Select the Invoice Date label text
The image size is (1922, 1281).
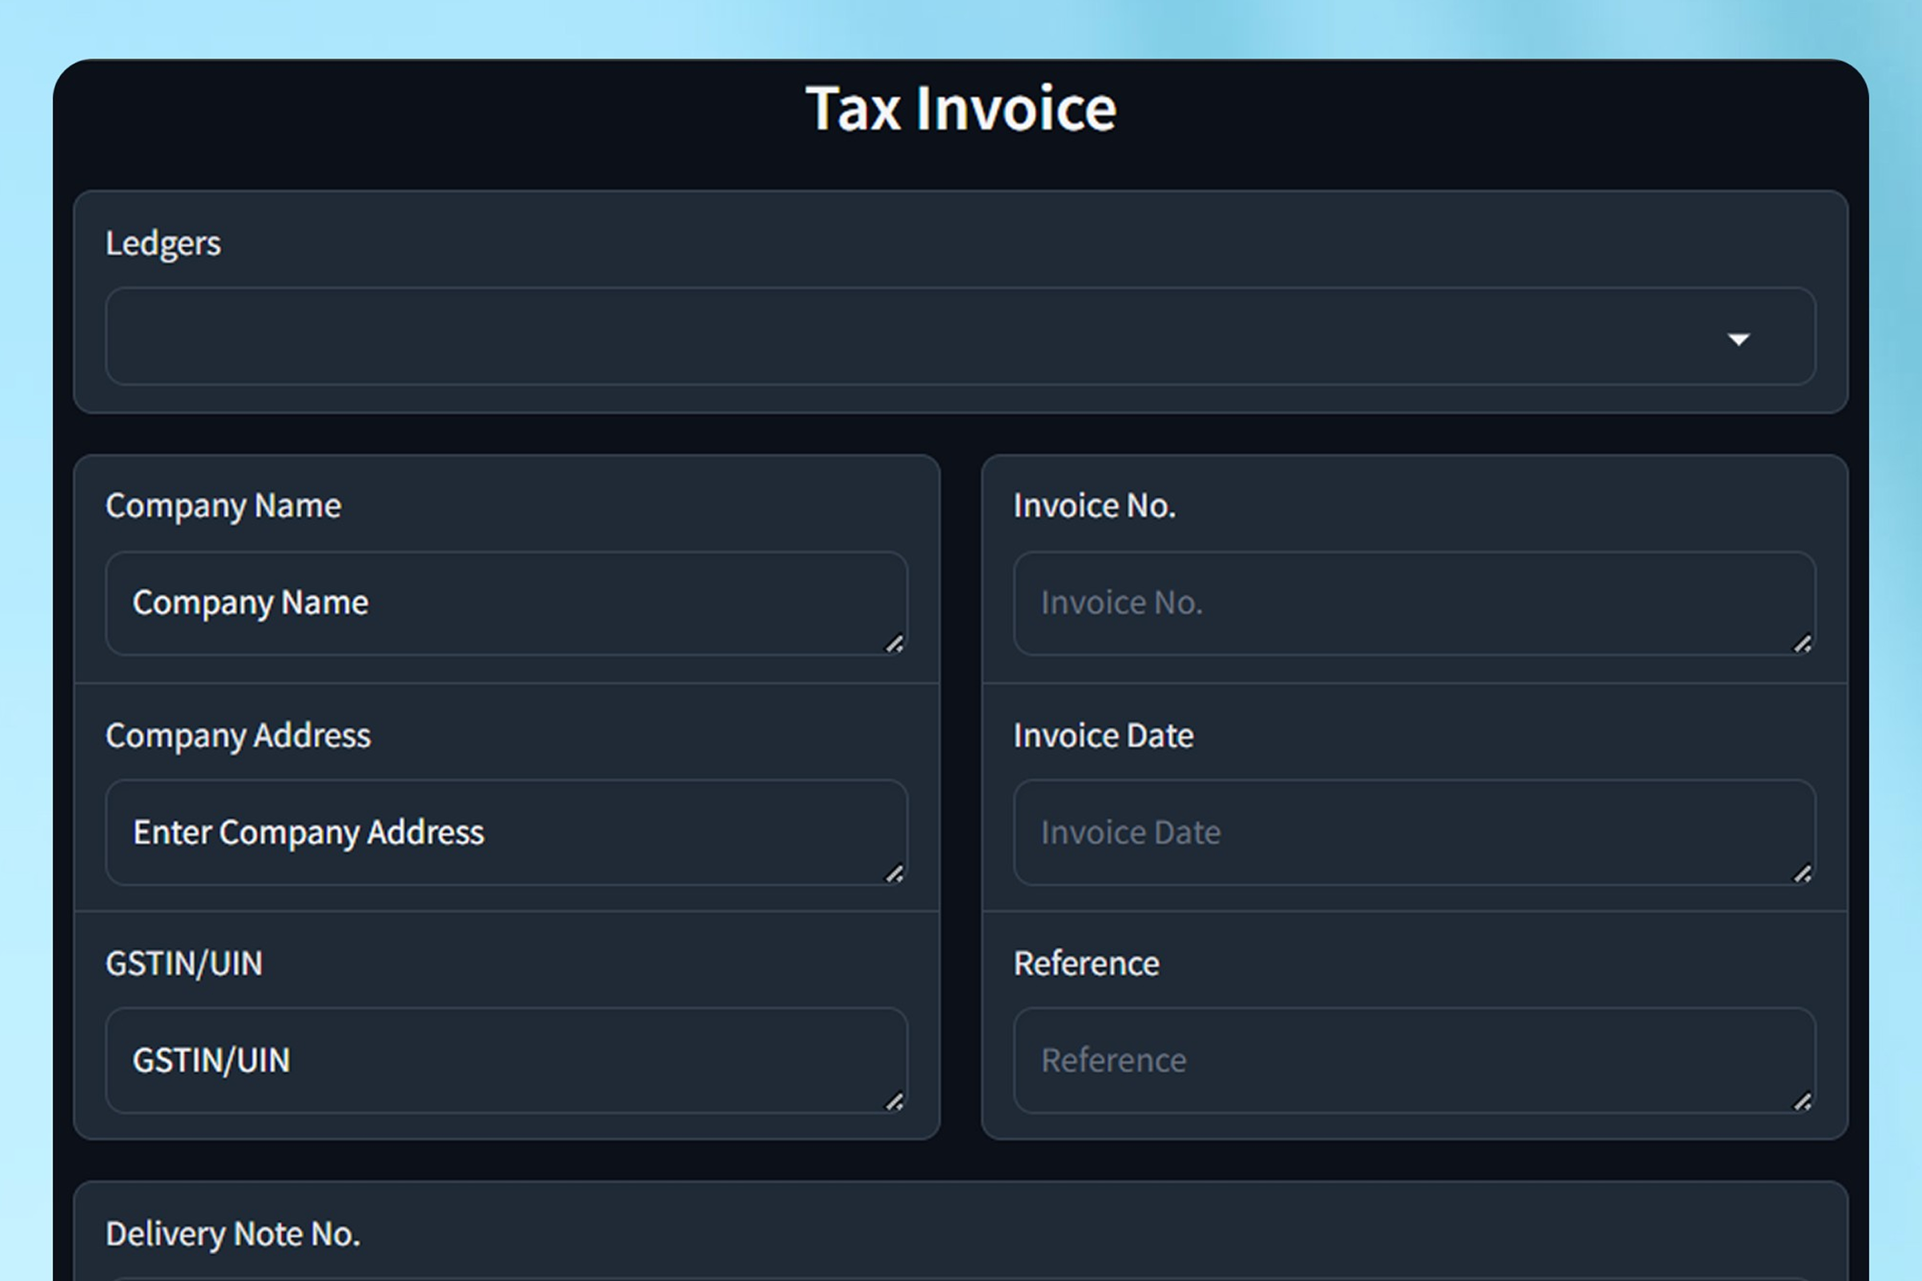(1103, 735)
